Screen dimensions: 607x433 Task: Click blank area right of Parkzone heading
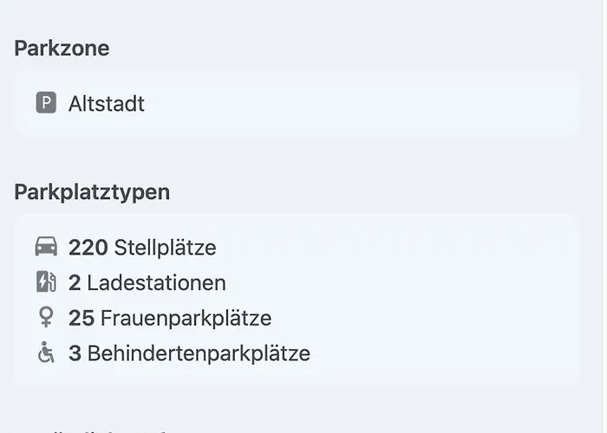coord(347,48)
